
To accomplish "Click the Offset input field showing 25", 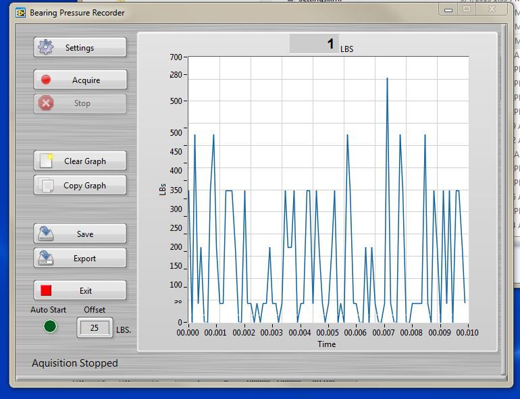I will 95,327.
